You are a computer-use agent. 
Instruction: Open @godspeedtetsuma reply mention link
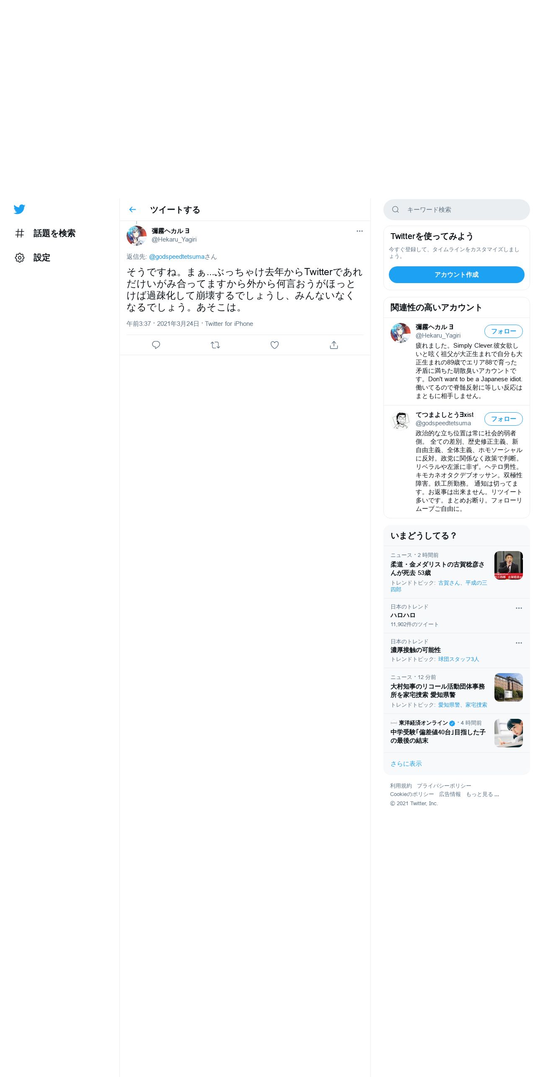(177, 257)
